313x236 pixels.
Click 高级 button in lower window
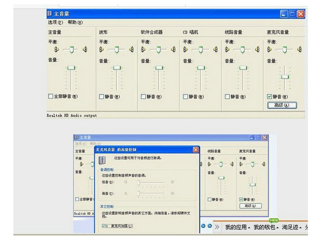click(251, 206)
